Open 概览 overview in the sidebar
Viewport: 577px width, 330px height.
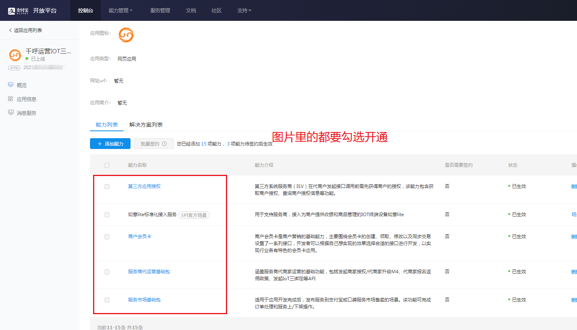(22, 85)
